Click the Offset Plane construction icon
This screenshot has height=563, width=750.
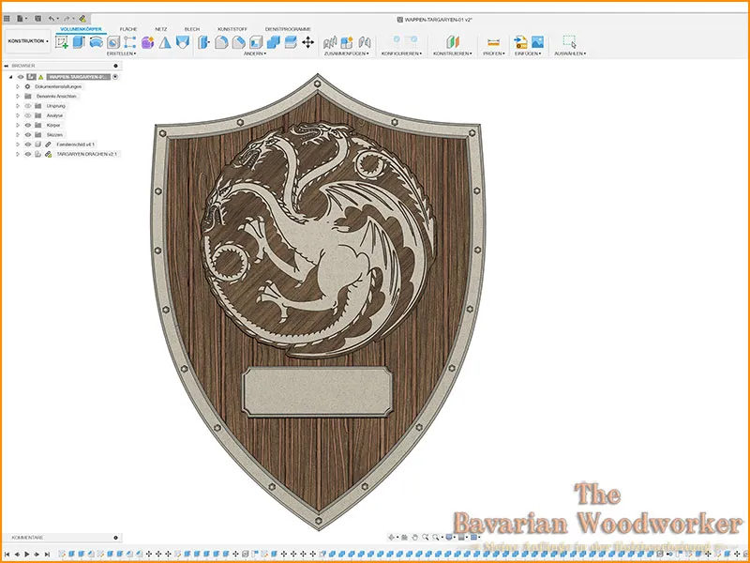pos(453,42)
